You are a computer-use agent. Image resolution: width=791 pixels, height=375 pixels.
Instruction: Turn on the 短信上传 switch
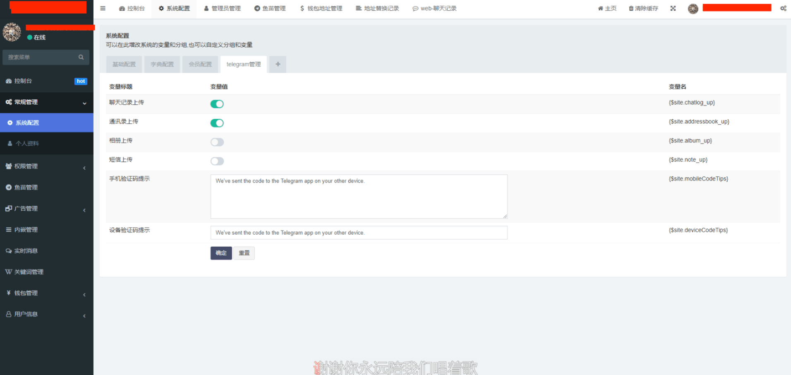(217, 161)
